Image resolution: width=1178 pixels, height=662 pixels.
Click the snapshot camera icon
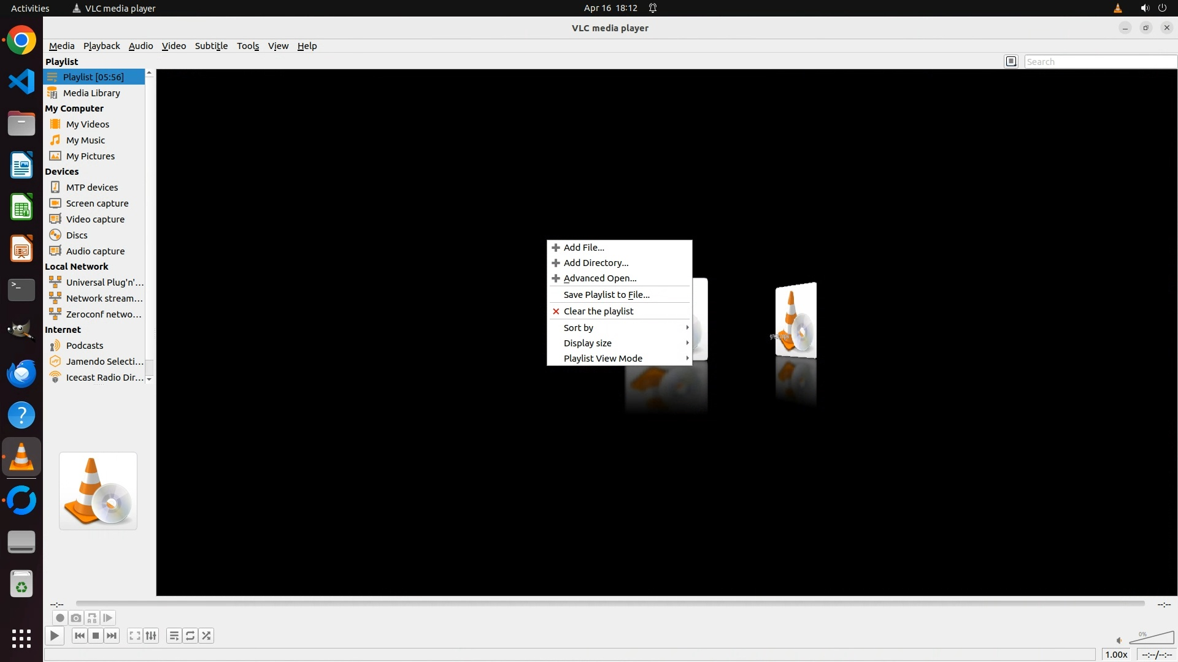76,618
